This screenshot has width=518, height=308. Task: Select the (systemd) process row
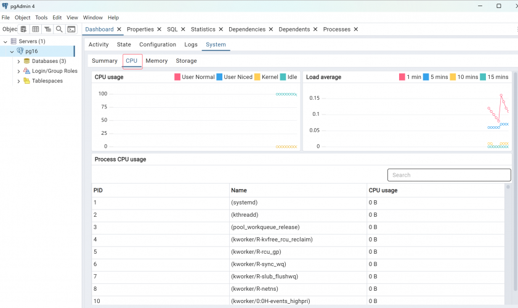tap(298, 203)
